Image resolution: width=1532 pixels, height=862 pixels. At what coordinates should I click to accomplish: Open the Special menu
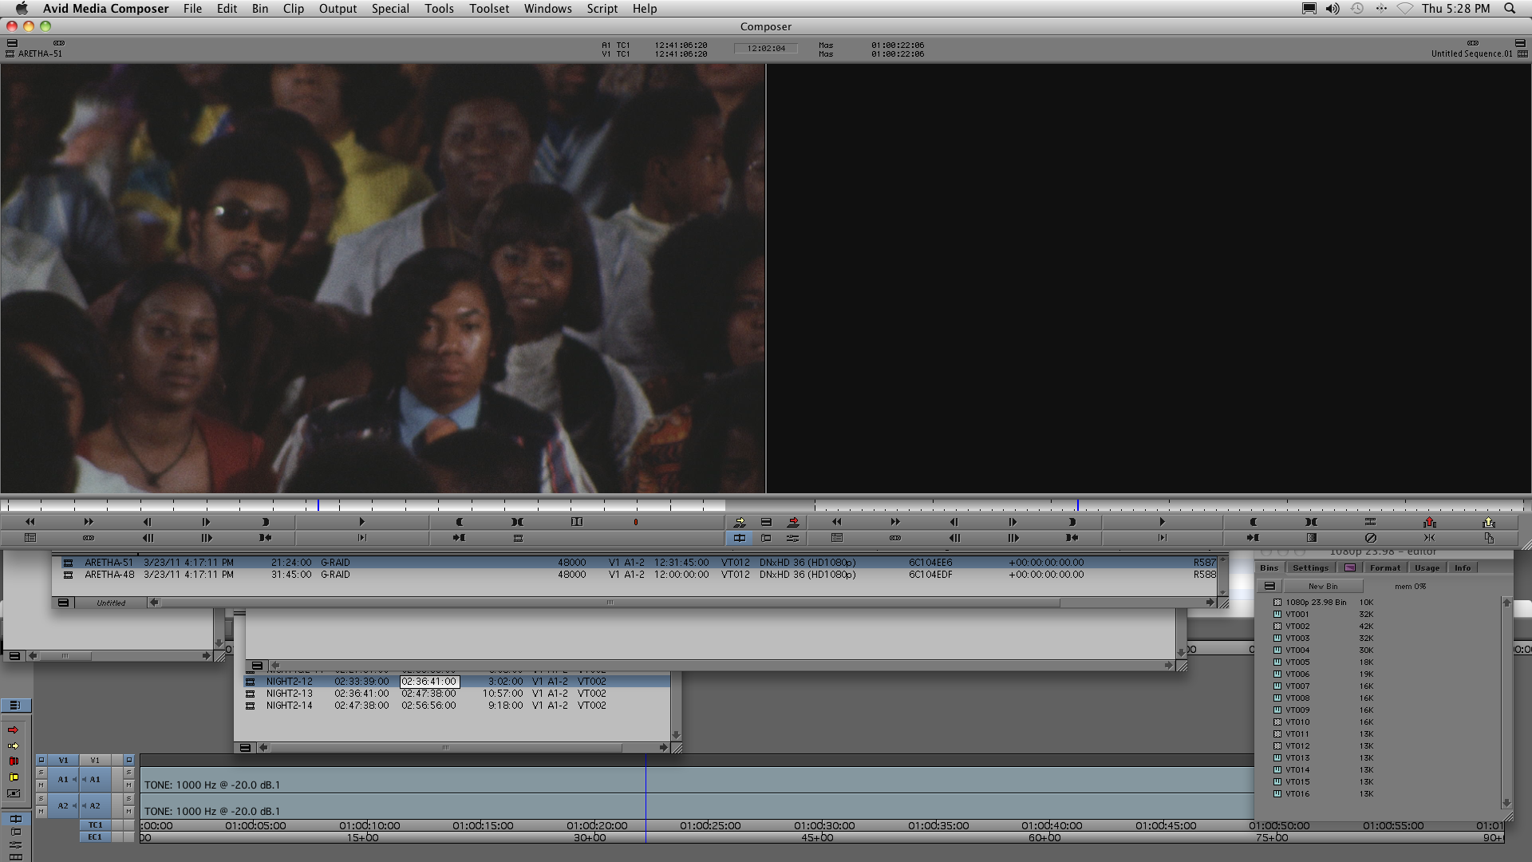coord(390,9)
